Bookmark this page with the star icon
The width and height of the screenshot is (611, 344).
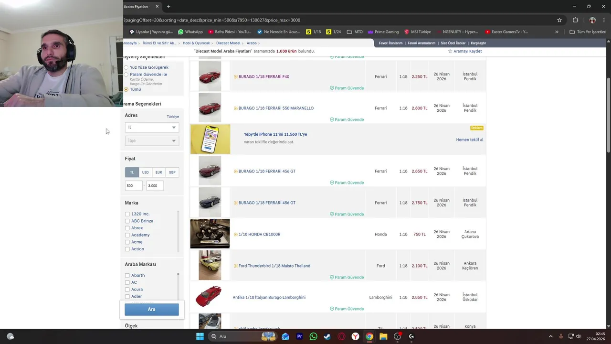559,20
